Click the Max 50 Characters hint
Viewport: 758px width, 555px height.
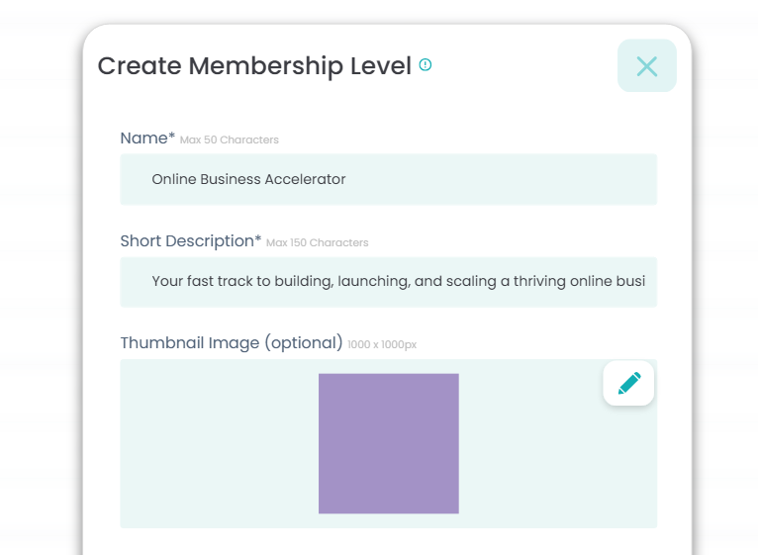click(230, 140)
